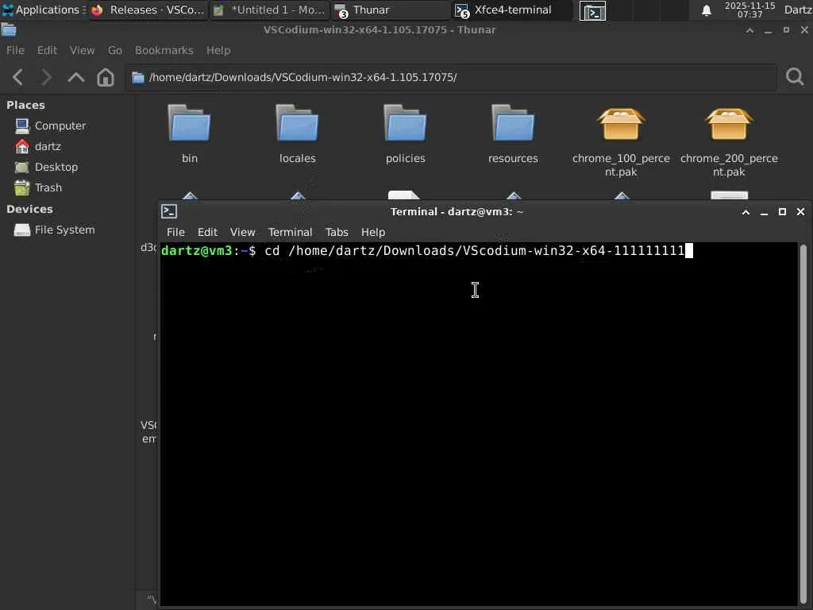Click terminal launcher icon in panel
Viewport: 813px width, 610px height.
tap(592, 11)
